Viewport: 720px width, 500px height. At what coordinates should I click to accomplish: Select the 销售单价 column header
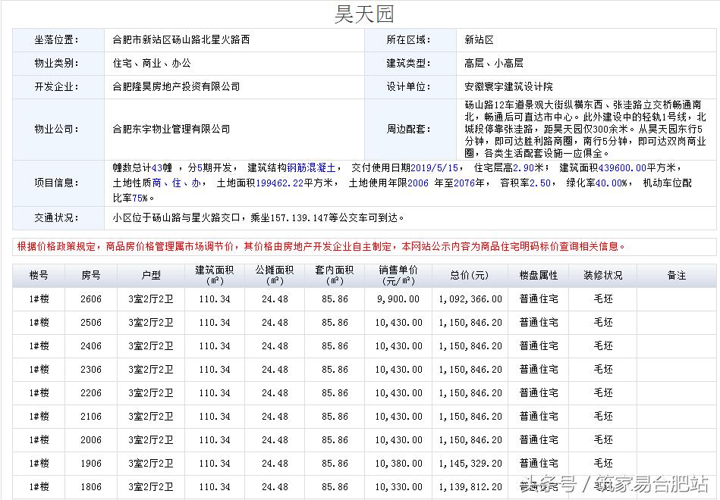[400, 275]
